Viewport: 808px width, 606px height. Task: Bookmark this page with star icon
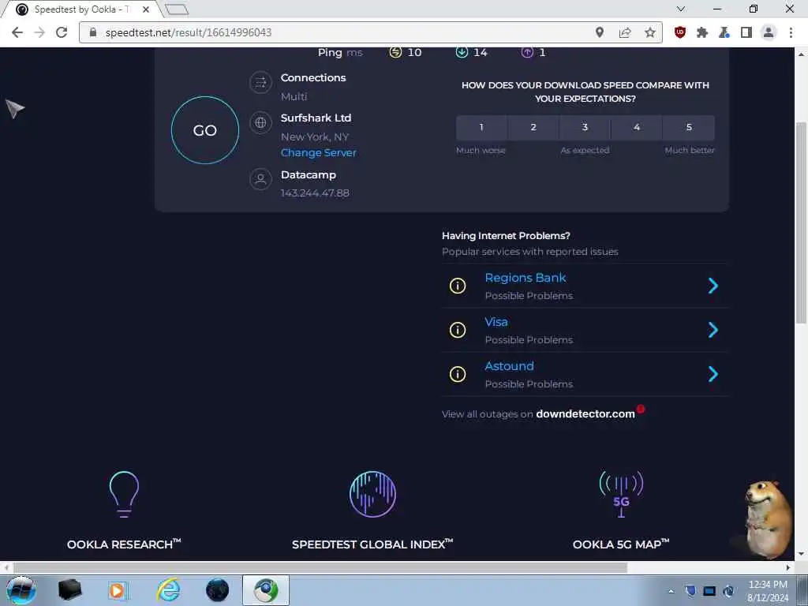650,32
